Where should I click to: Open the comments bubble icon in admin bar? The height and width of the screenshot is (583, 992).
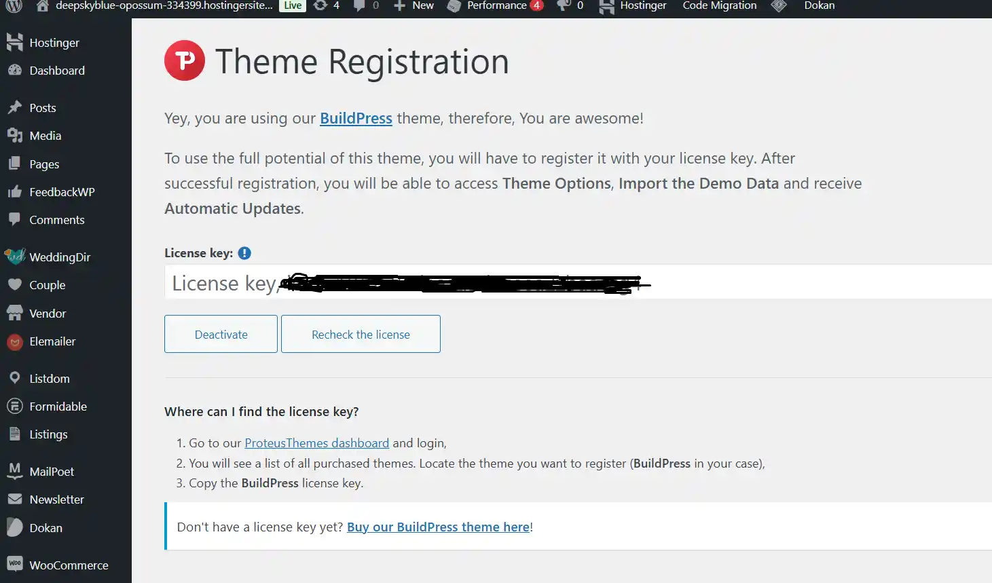pos(359,5)
